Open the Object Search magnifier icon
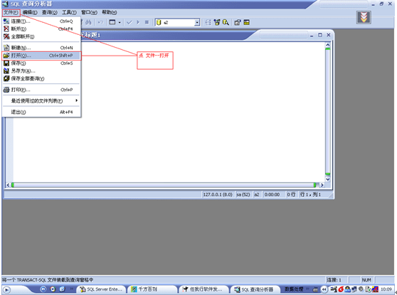Screen dimensions: 397x295 [x=226, y=23]
